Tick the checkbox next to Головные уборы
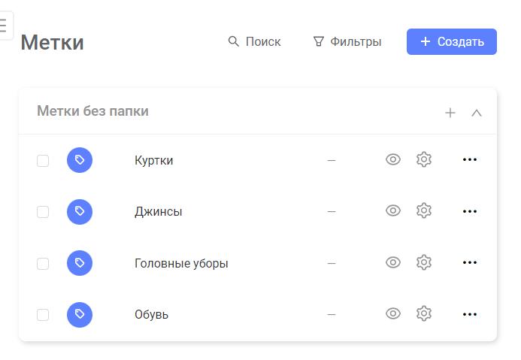The width and height of the screenshot is (521, 360). click(x=43, y=264)
